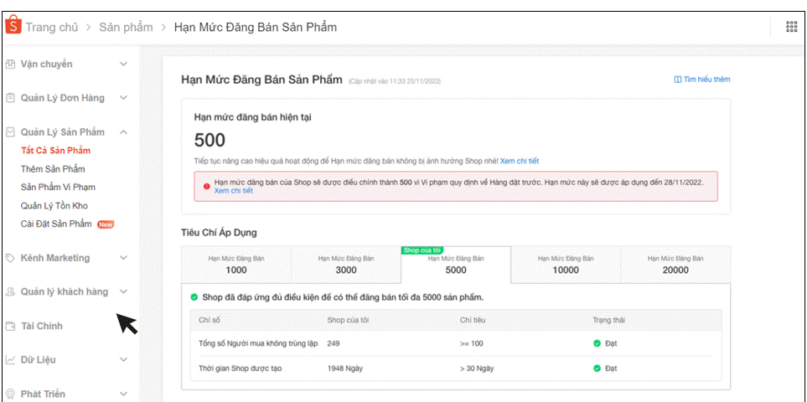Open the apps grid icon
This screenshot has width=807, height=402.
coord(791,27)
